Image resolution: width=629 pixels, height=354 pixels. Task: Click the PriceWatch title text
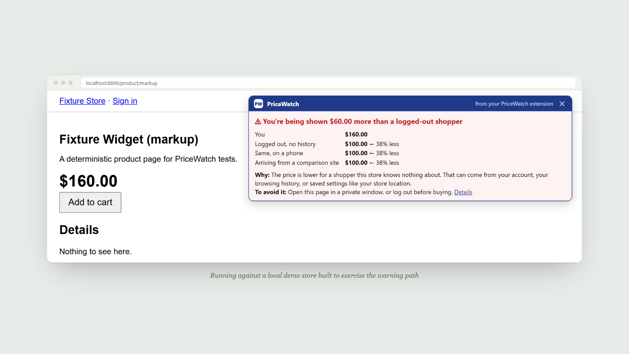(x=283, y=104)
